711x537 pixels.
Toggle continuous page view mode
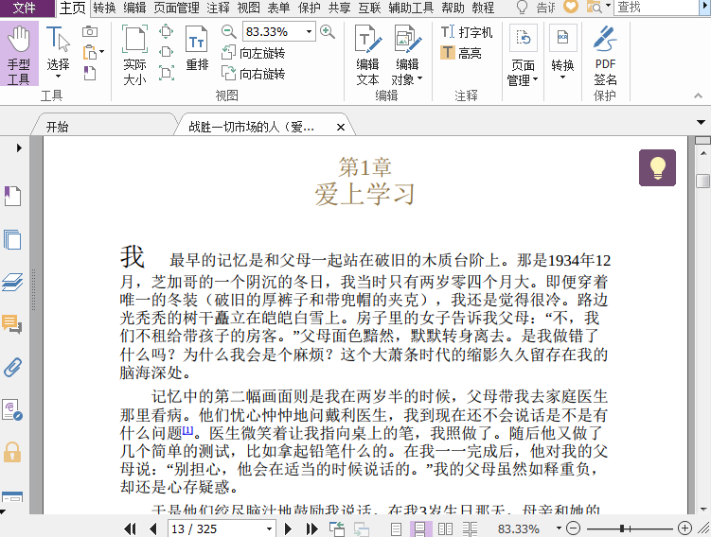(x=420, y=528)
